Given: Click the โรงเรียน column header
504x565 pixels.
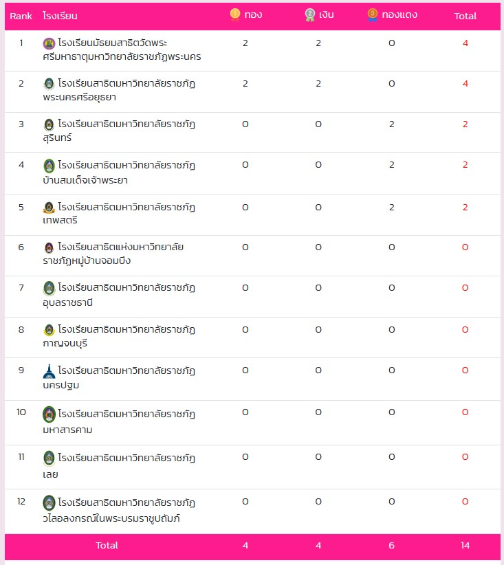Looking at the screenshot, I should tap(60, 16).
